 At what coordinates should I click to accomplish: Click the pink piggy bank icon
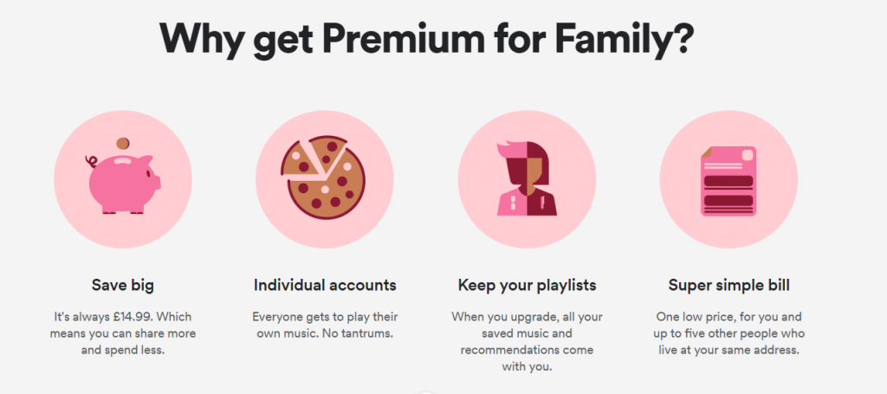[124, 184]
